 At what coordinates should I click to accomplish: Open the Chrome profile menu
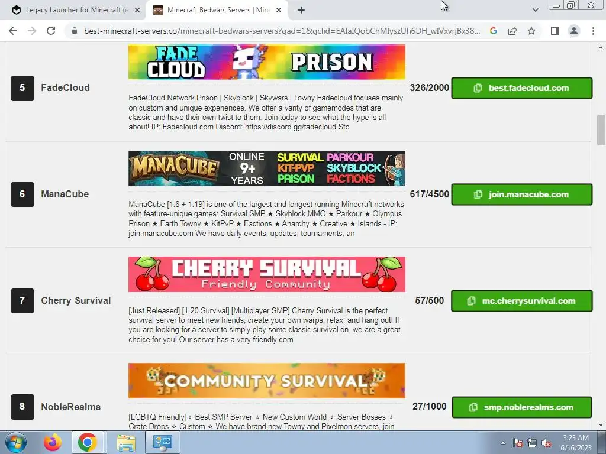click(574, 31)
